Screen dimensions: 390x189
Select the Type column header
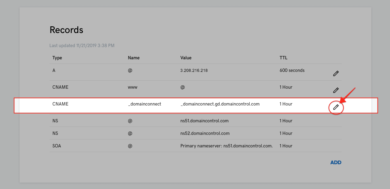pos(57,58)
